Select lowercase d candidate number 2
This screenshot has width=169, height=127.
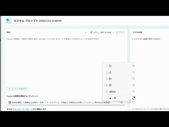point(110,72)
